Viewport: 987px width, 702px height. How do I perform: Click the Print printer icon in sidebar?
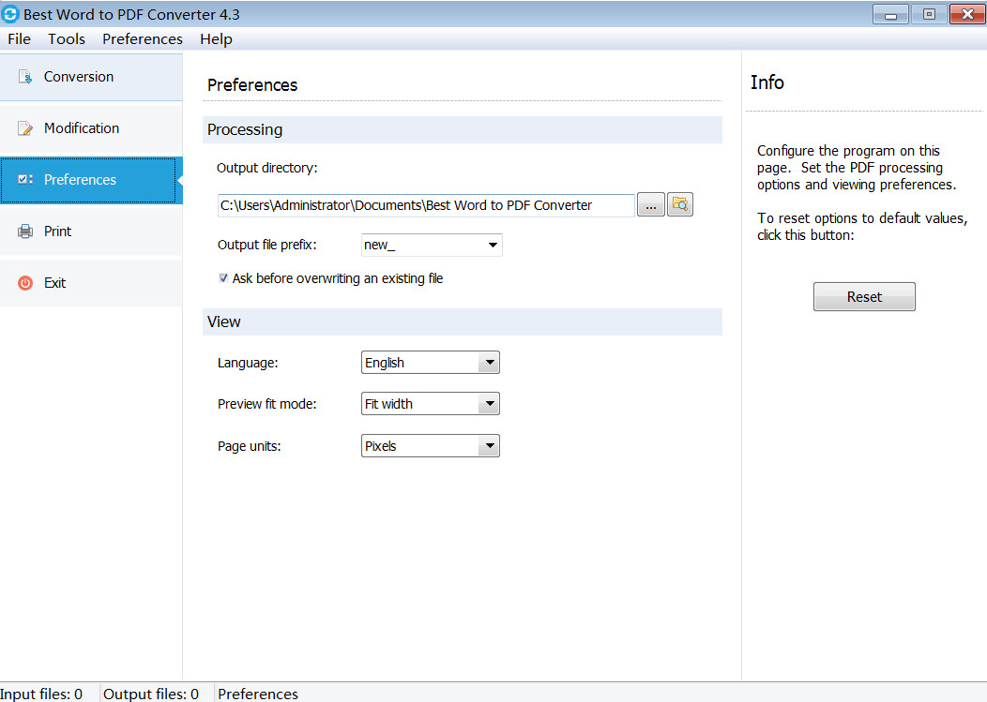25,232
